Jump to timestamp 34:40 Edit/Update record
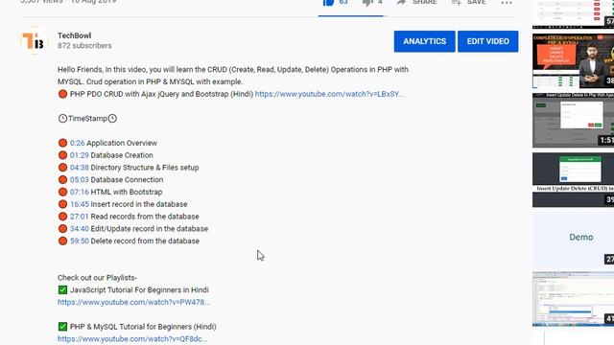The width and height of the screenshot is (614, 345). click(x=79, y=229)
